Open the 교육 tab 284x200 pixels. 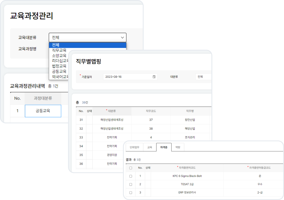point(149,147)
